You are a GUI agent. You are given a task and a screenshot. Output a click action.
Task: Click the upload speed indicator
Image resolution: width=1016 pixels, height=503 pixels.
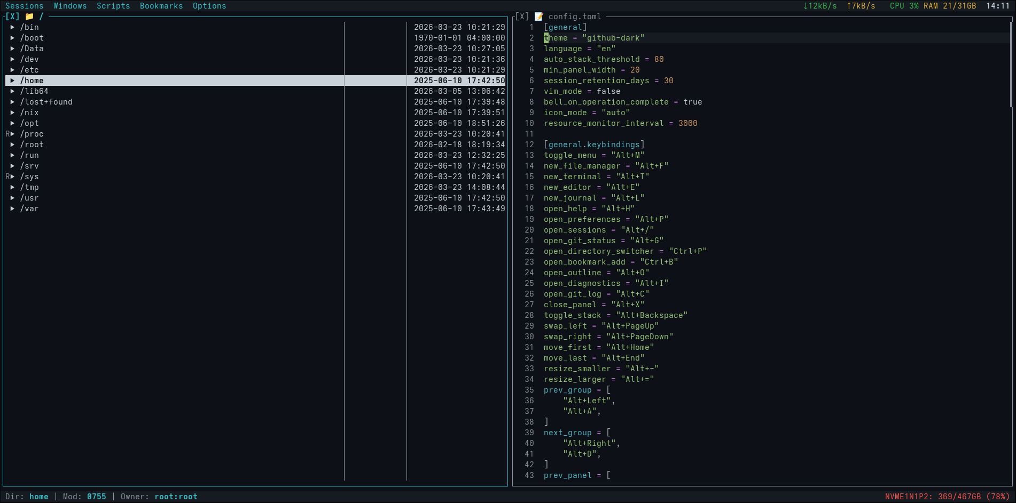860,6
